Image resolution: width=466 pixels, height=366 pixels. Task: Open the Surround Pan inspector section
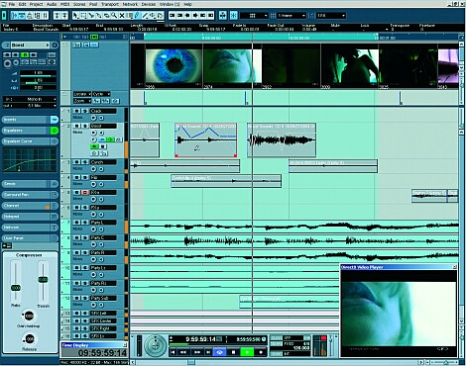[30, 195]
